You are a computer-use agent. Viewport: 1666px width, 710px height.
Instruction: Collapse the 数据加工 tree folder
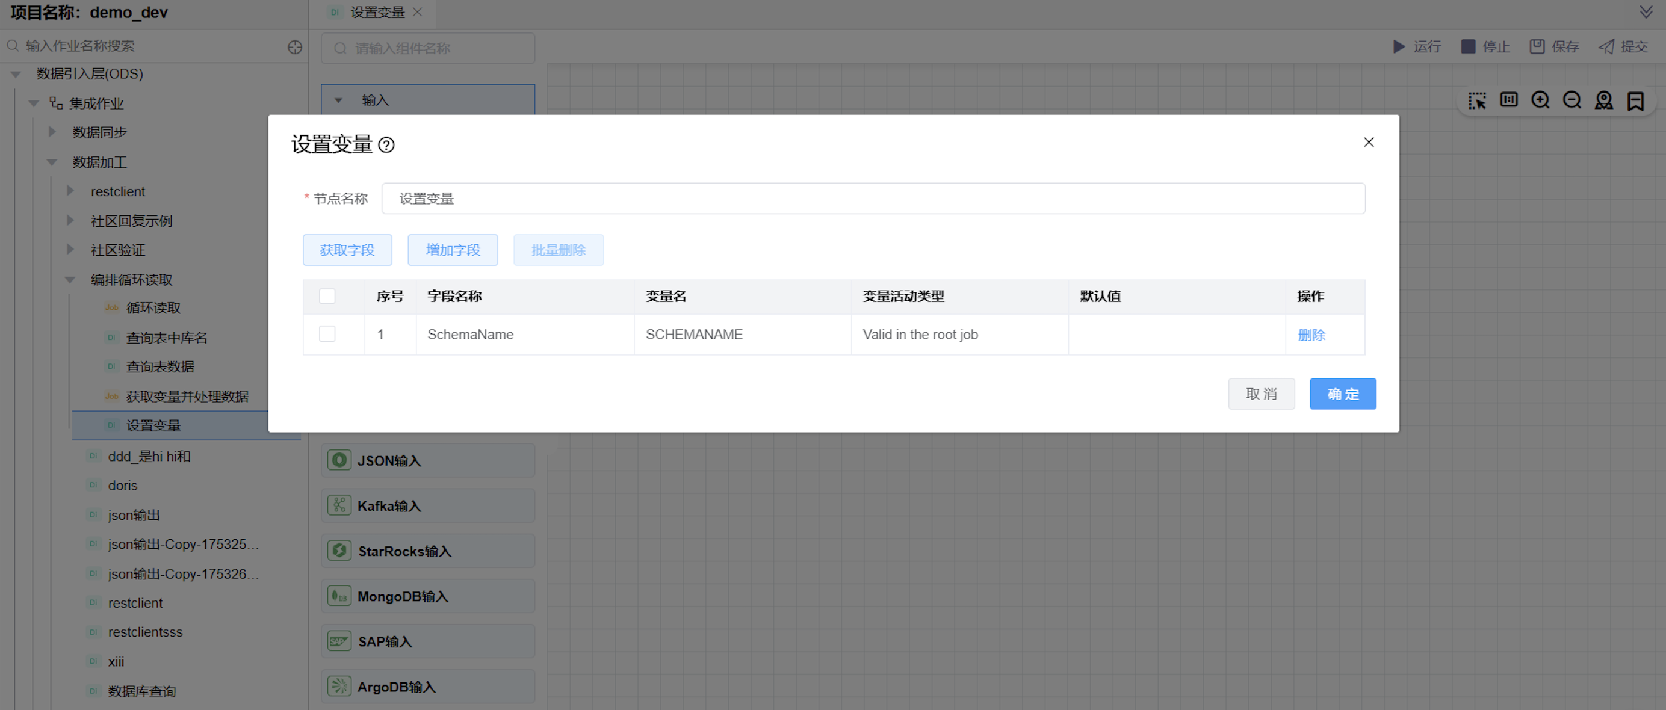point(52,162)
